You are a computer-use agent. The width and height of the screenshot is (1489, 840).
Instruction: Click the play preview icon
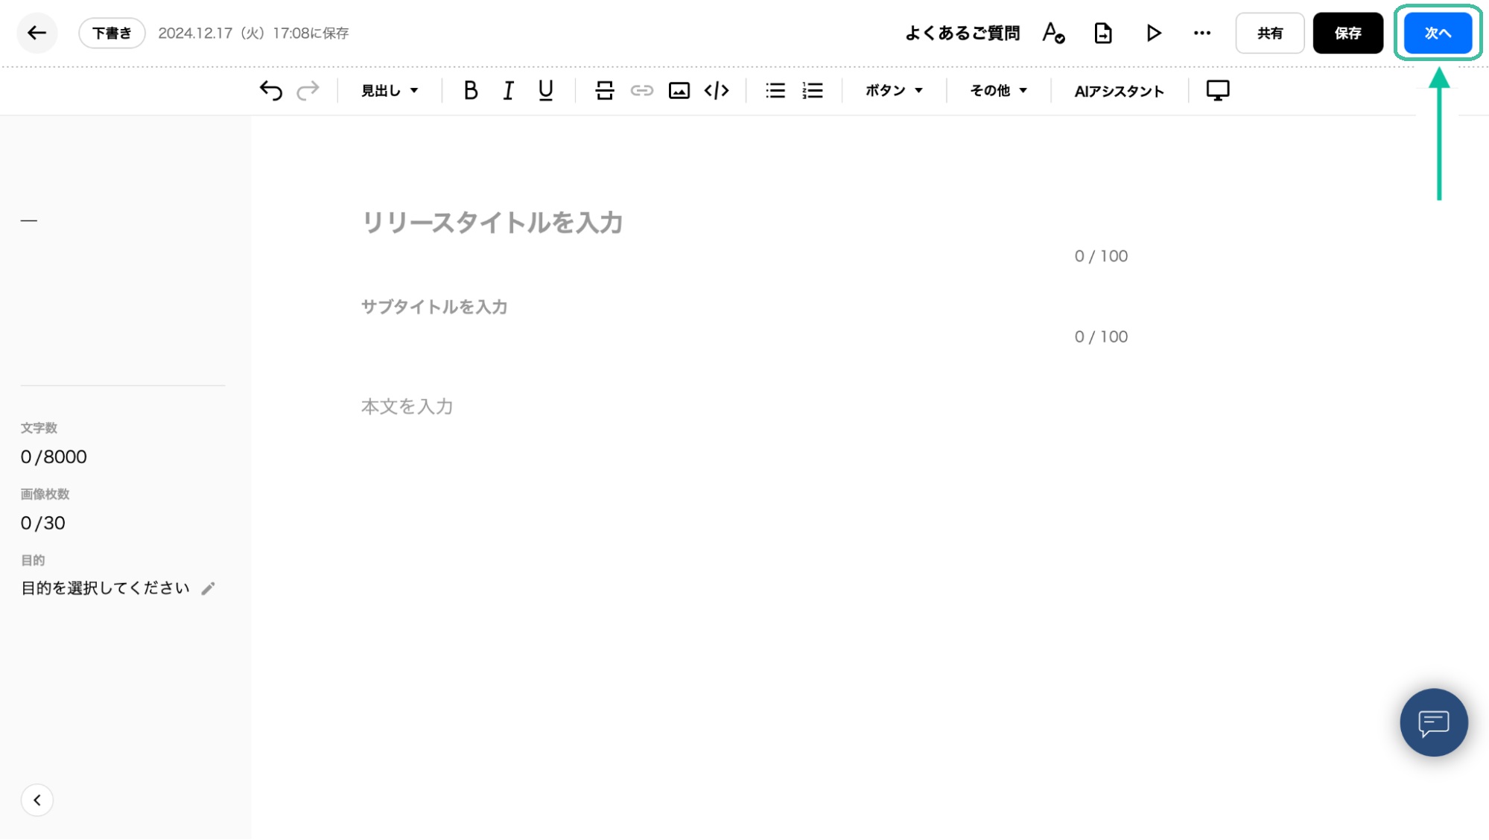click(x=1153, y=34)
